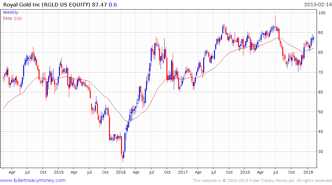
Task: Click the 90 price axis label
Action: 321,33
